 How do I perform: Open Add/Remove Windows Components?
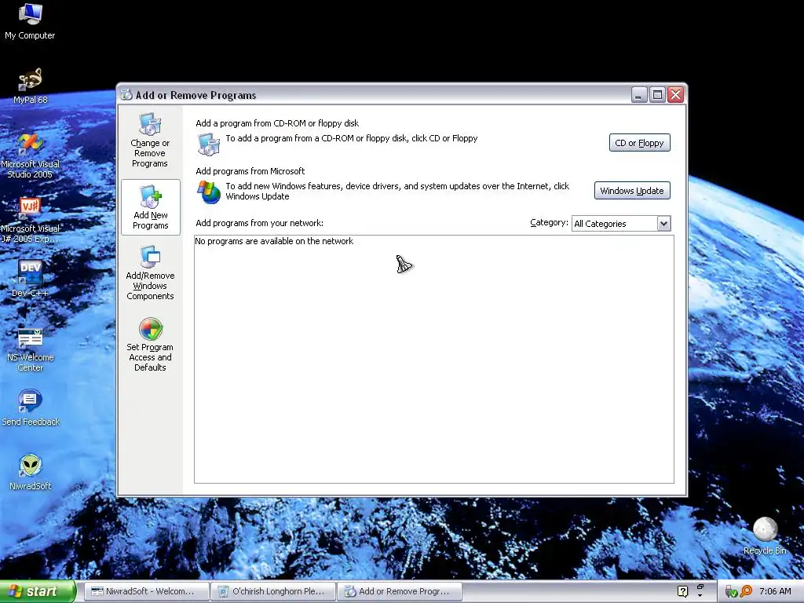coord(150,272)
